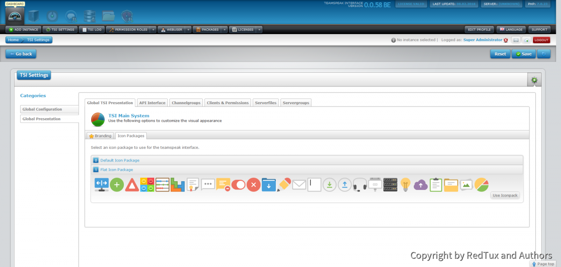The image size is (561, 267).
Task: Click the Use Iconpack button
Action: (x=505, y=196)
